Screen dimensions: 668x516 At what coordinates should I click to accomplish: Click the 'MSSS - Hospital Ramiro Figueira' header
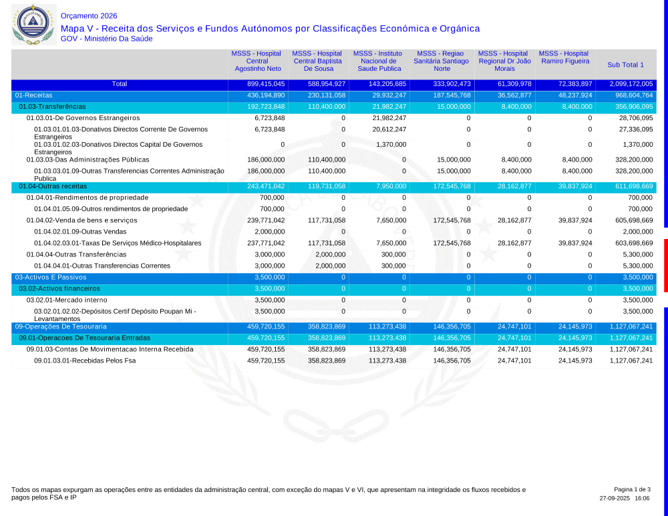[x=564, y=57]
